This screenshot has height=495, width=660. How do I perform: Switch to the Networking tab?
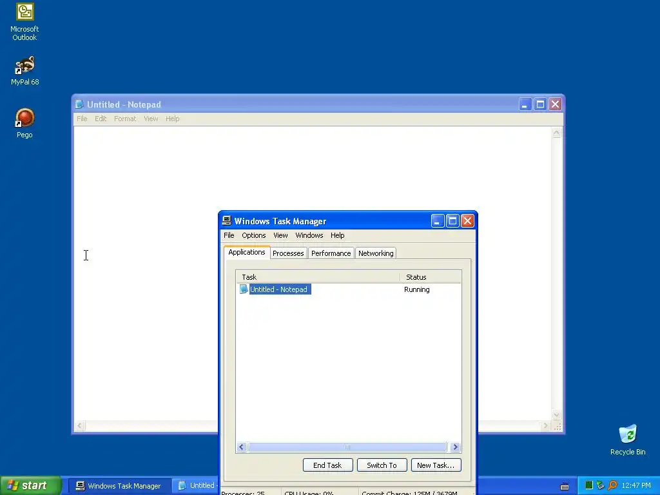(x=376, y=253)
